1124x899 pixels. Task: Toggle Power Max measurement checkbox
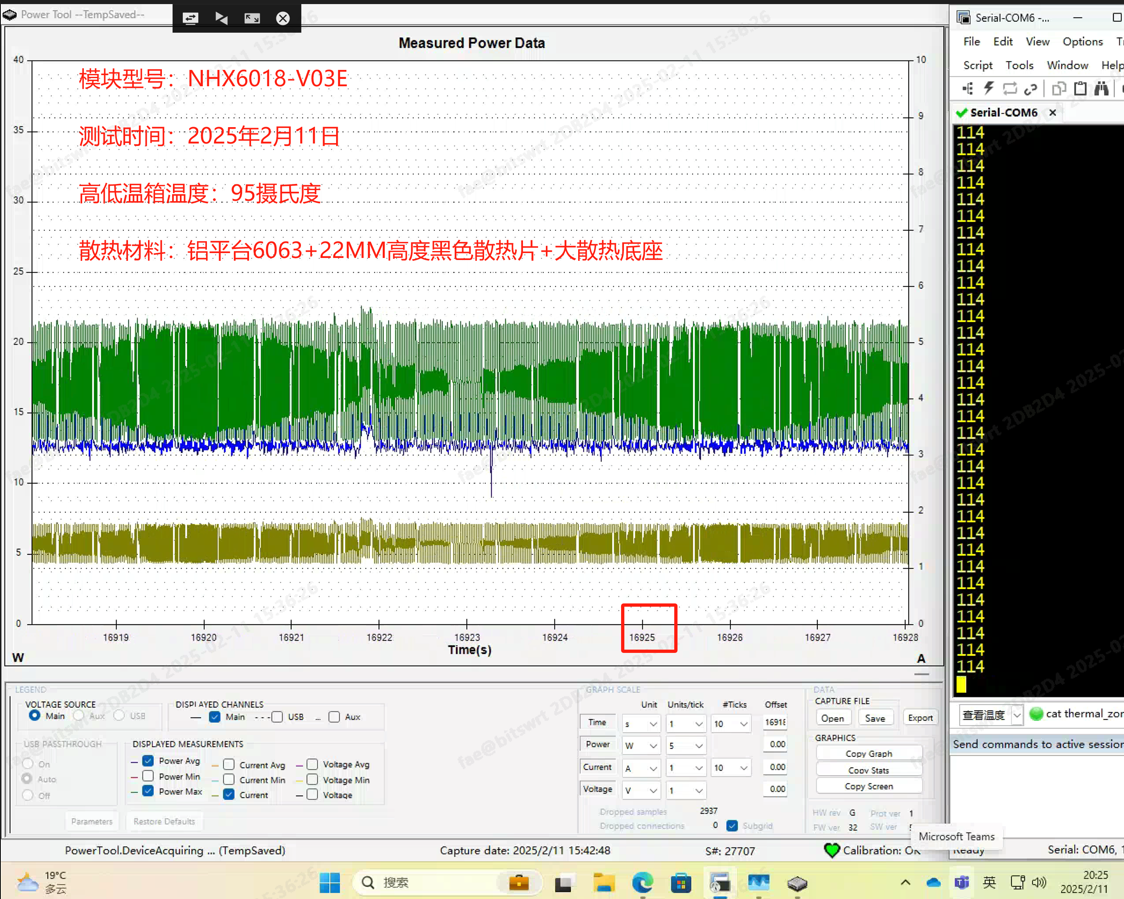[x=148, y=791]
